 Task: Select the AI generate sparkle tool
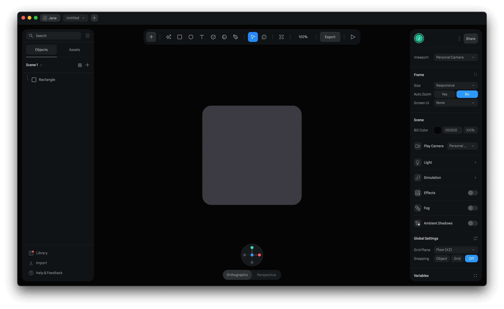(169, 37)
